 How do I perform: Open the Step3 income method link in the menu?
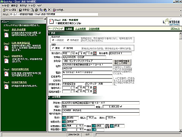click(x=17, y=56)
